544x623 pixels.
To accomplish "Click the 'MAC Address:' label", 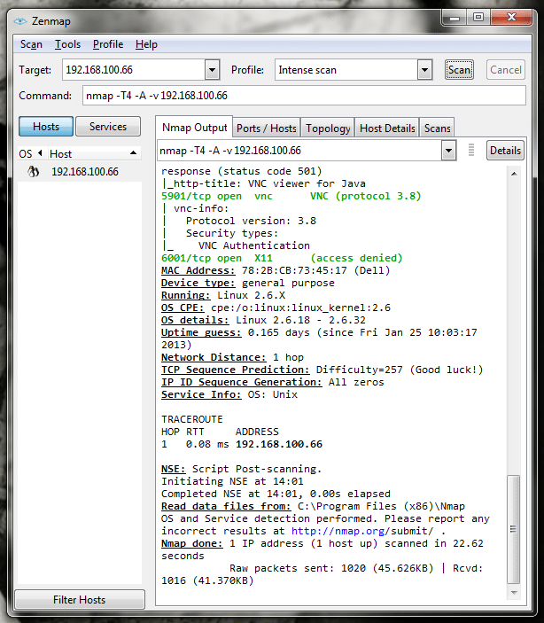I will tap(198, 270).
